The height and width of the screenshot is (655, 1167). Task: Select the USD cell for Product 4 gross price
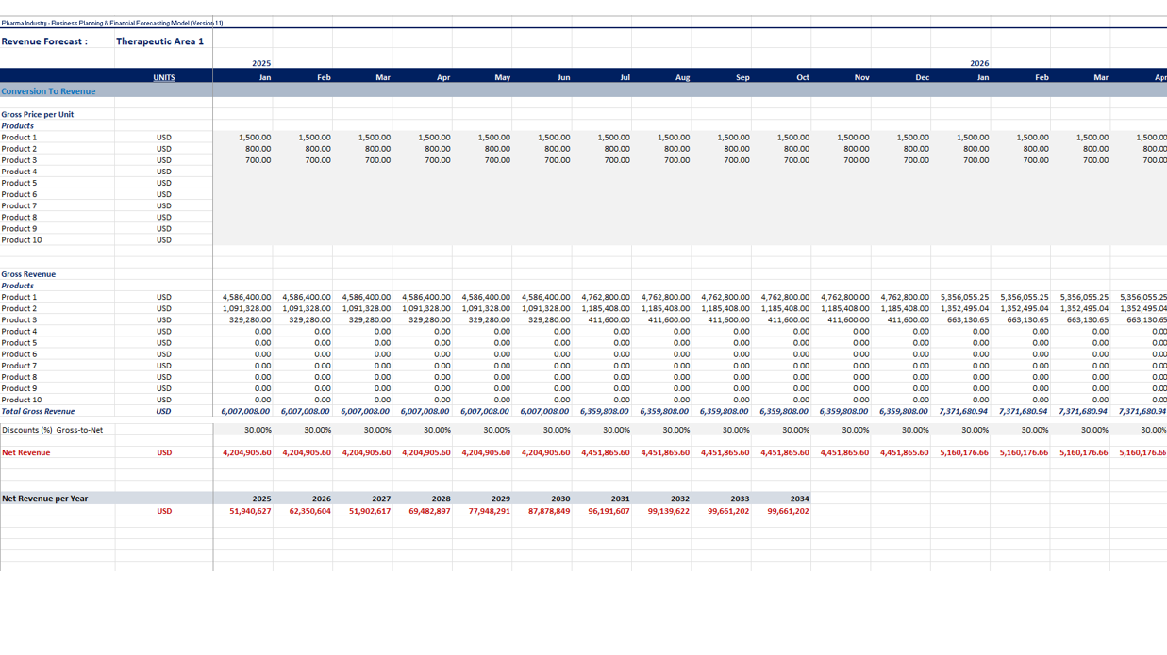tap(164, 172)
